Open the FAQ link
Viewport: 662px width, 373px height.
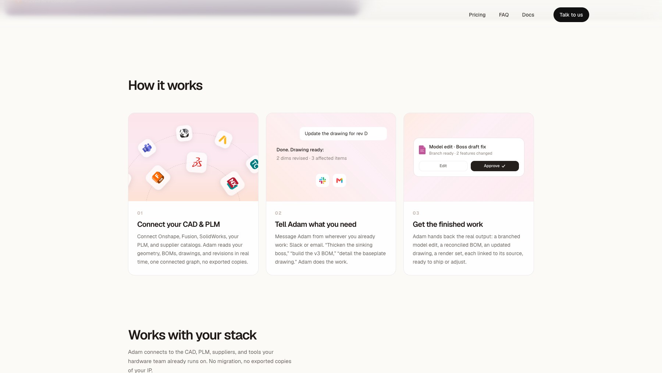[x=504, y=15]
